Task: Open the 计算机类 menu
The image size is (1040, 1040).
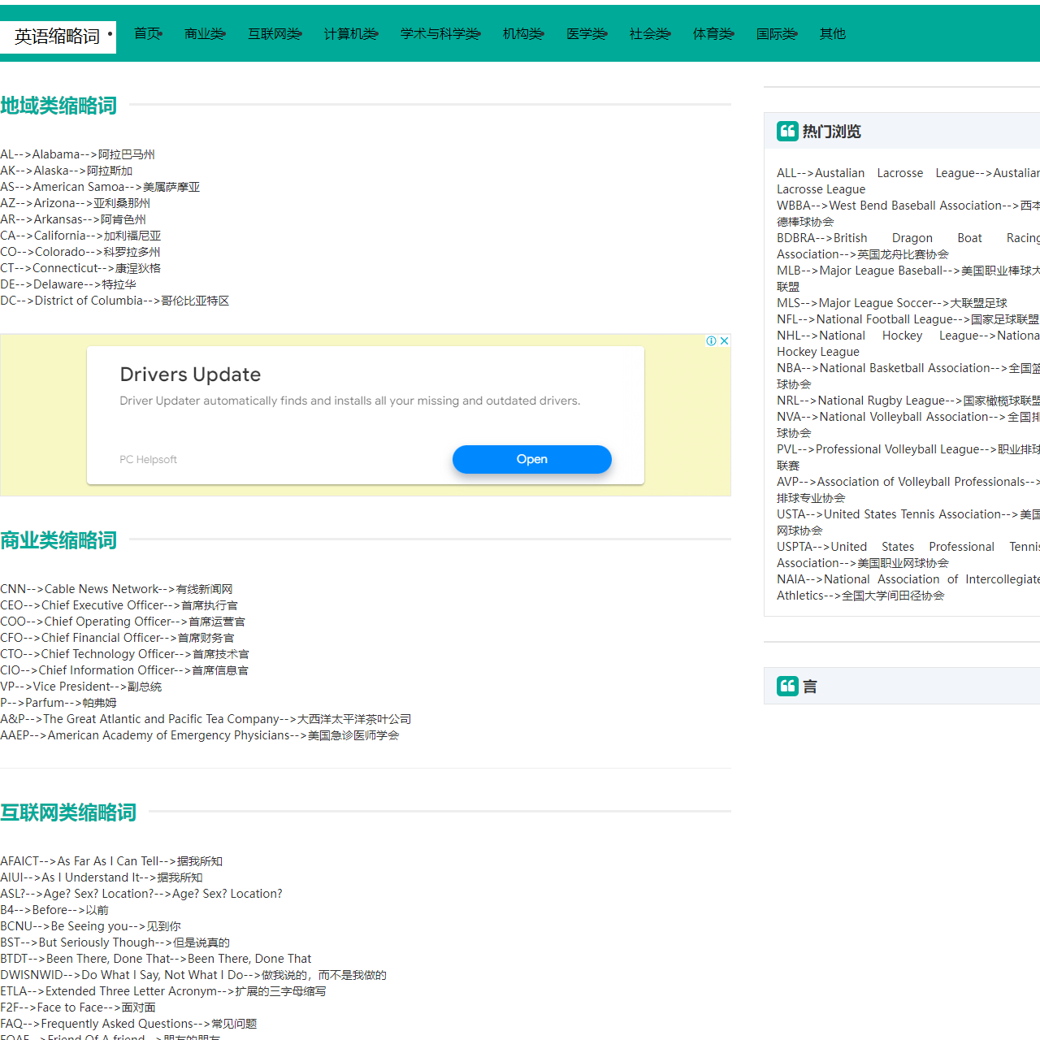Action: pos(351,33)
